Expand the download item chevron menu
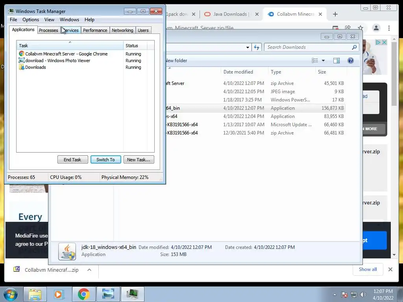 pos(89,270)
